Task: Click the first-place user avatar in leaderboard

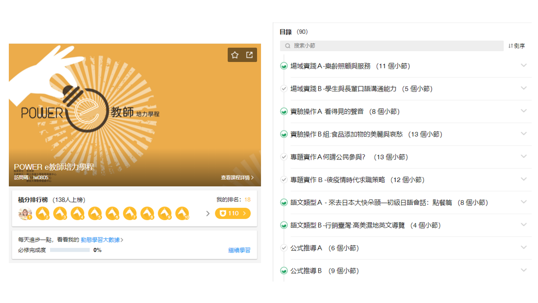Action: coord(25,214)
